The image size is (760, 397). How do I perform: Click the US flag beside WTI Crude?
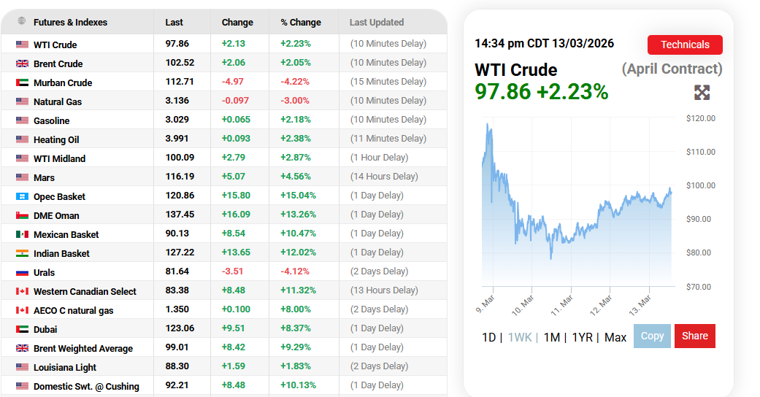pyautogui.click(x=22, y=45)
